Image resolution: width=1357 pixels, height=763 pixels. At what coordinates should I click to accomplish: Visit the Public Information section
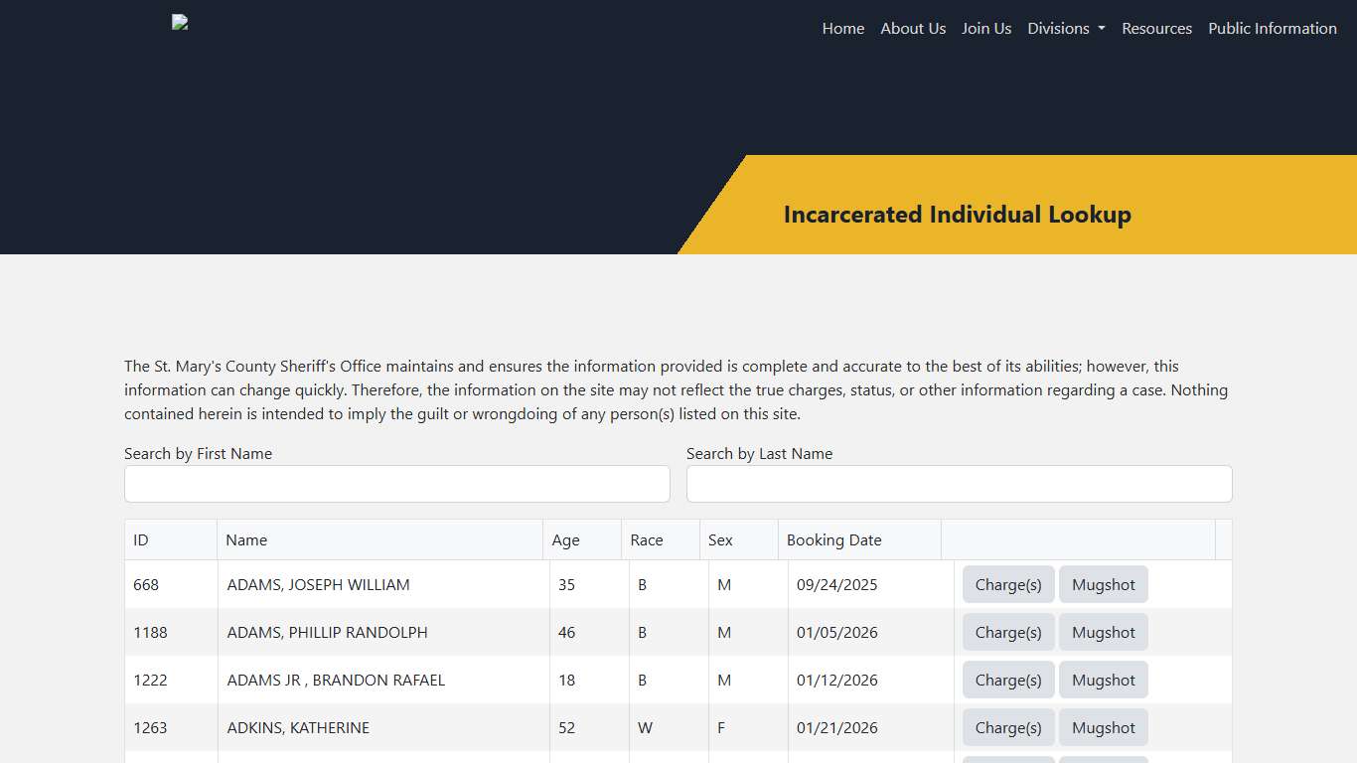(x=1272, y=28)
